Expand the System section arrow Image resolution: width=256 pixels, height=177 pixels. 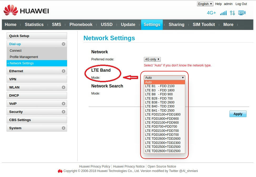tap(63, 128)
